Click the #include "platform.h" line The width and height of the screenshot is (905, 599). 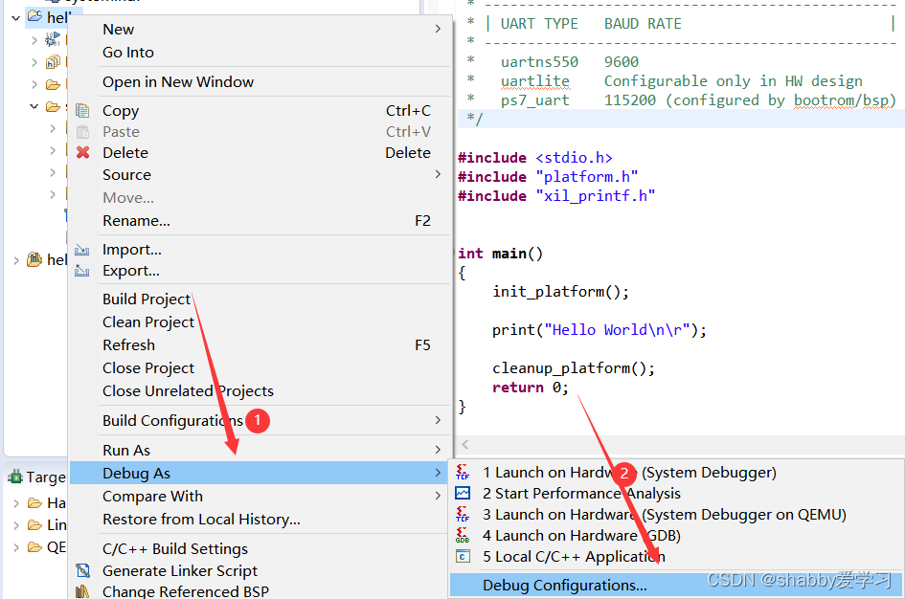[548, 177]
